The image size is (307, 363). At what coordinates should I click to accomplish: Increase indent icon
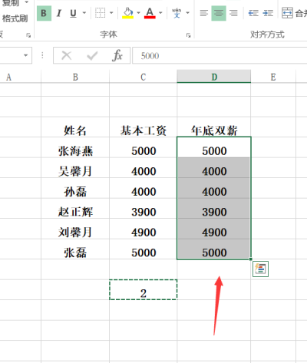(268, 13)
